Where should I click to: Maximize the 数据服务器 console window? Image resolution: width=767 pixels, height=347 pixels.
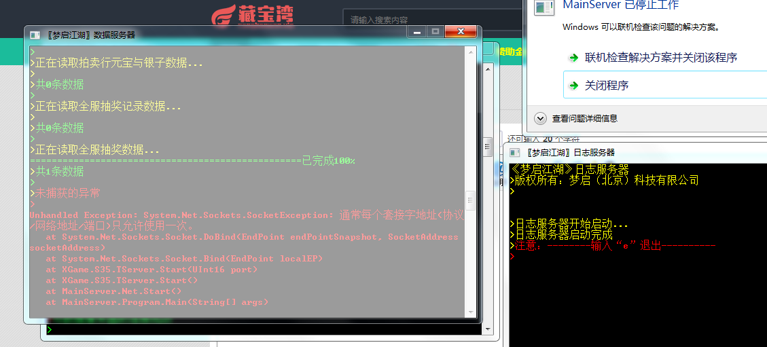point(435,33)
